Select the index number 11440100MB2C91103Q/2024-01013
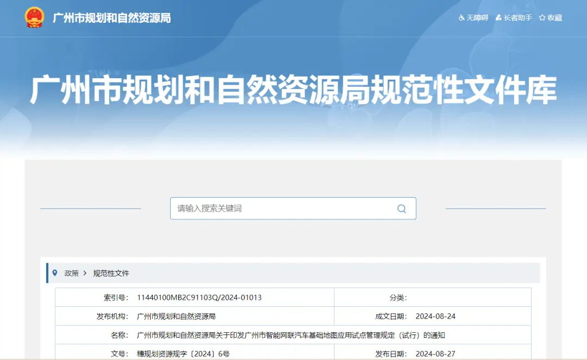Screen dimensions: 587x360 click(199, 298)
